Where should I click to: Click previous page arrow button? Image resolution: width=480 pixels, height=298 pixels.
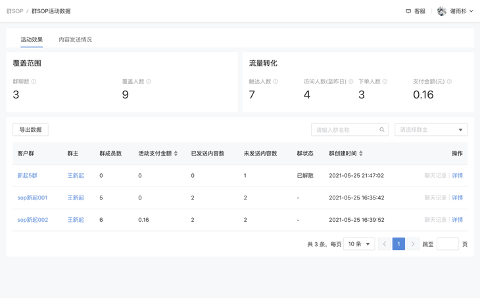[x=385, y=244]
